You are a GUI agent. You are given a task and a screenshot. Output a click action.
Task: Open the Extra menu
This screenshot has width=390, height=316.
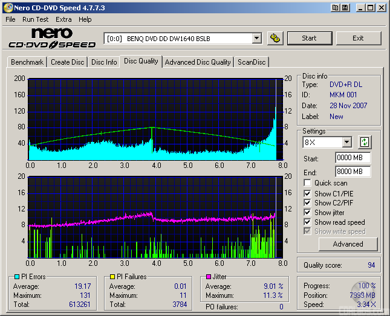pyautogui.click(x=63, y=19)
